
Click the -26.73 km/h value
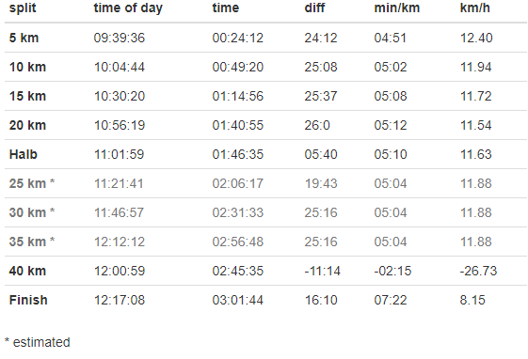(478, 271)
